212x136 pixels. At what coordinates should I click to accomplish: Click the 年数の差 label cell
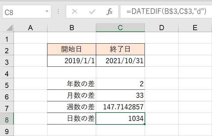[x=72, y=84]
